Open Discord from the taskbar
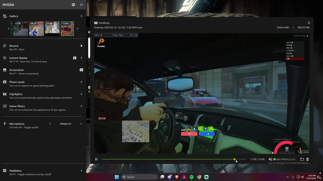 click(x=170, y=177)
